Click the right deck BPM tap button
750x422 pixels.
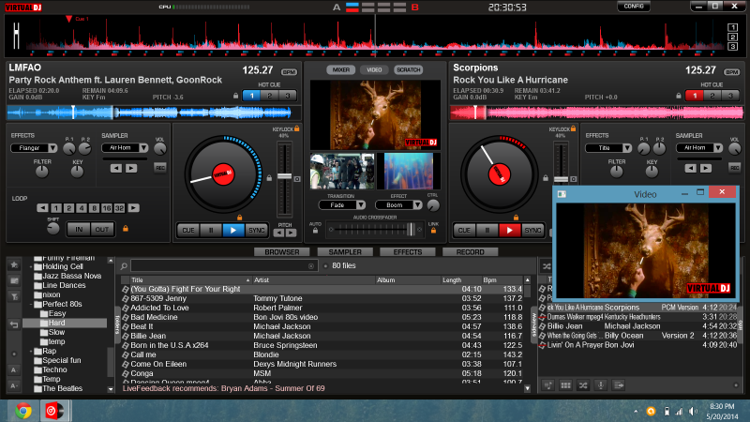[x=732, y=72]
